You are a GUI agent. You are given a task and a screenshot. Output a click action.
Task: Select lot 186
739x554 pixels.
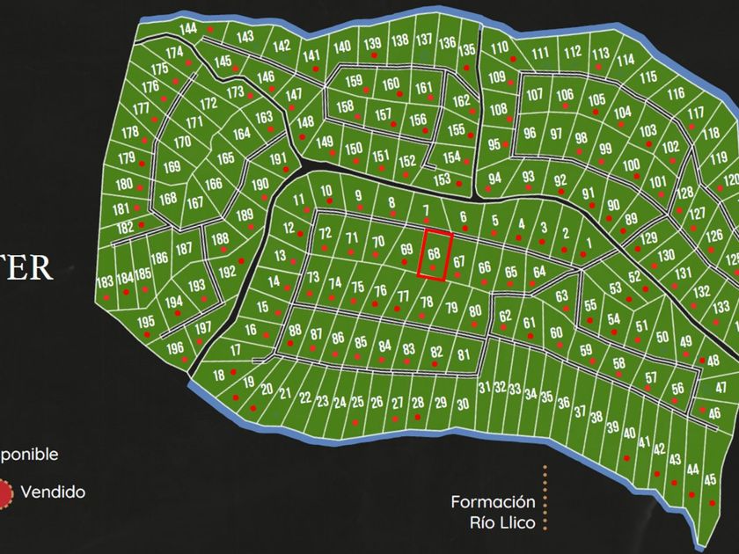pos(159,258)
